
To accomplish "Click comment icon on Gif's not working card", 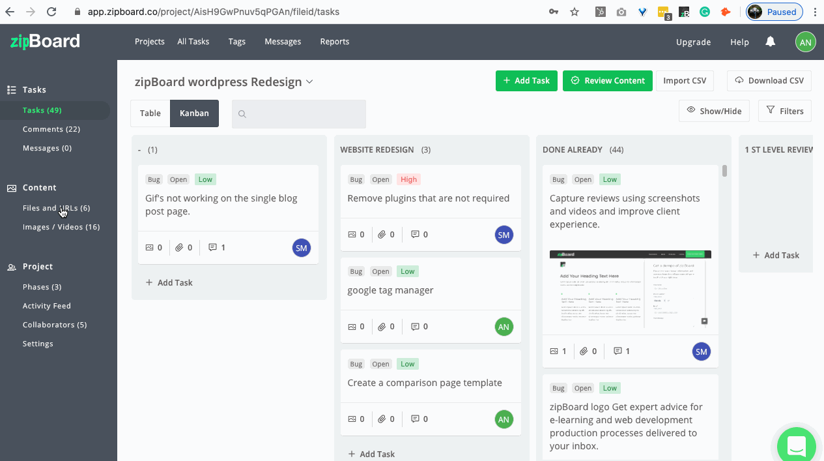I will tap(212, 248).
